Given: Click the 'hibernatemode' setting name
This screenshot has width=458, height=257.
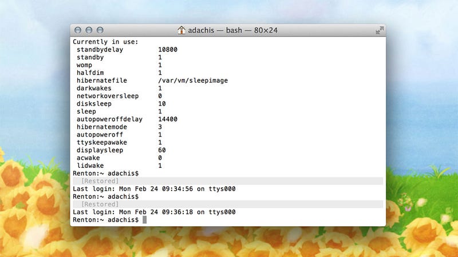Looking at the screenshot, I should (x=102, y=127).
